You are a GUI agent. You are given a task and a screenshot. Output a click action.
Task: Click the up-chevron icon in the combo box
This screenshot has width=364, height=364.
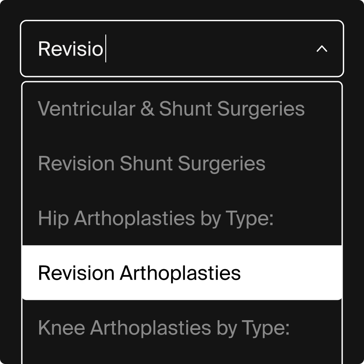tap(322, 49)
